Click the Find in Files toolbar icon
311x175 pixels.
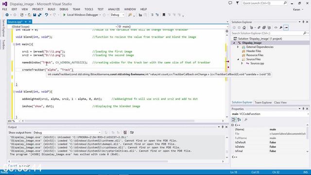130,15
